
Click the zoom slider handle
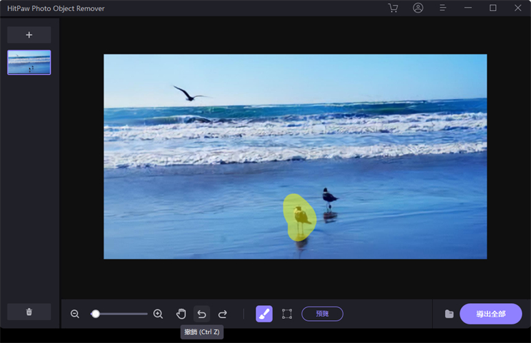pos(95,314)
